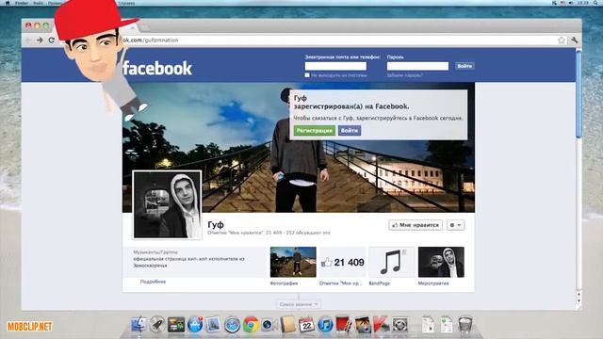603x339 pixels.
Task: Reload the page with the refresh icon
Action: [51, 40]
